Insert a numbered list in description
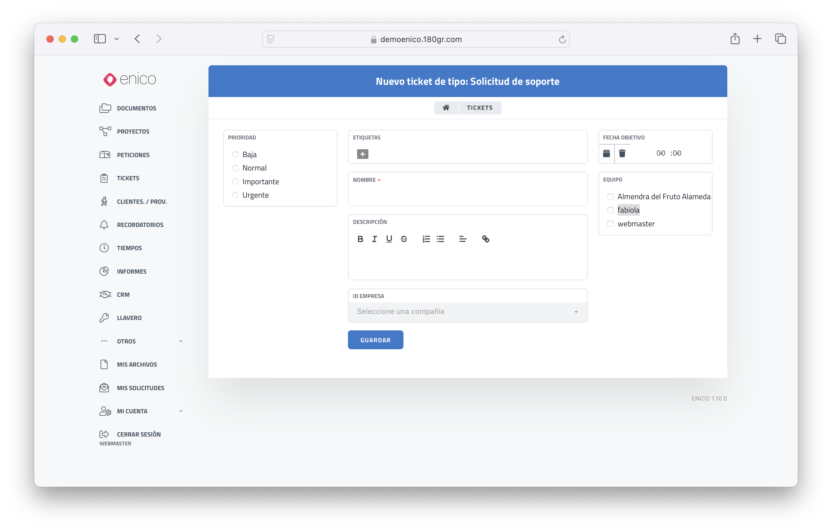832x532 pixels. click(x=426, y=239)
